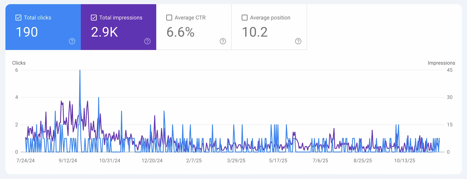Image resolution: width=467 pixels, height=179 pixels.
Task: Click the 5/17/25 date label
Action: coord(278,161)
